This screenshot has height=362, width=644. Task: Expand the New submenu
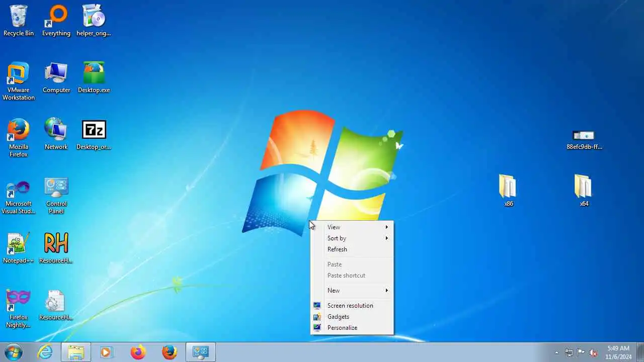click(x=352, y=291)
